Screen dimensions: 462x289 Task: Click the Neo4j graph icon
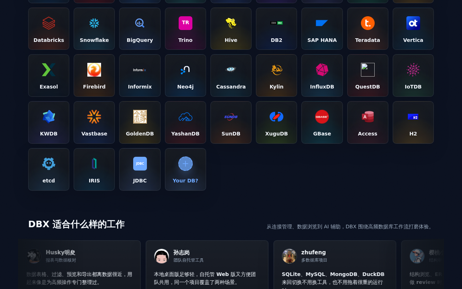pyautogui.click(x=186, y=70)
